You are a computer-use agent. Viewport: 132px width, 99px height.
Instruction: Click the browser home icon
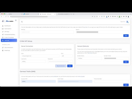[8, 16]
